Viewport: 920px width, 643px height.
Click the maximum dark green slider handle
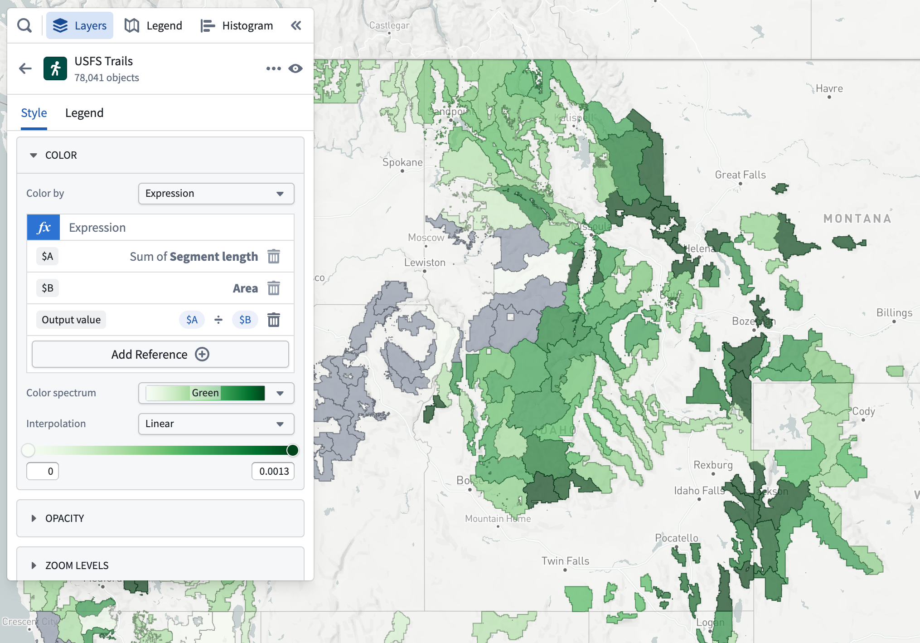[293, 450]
